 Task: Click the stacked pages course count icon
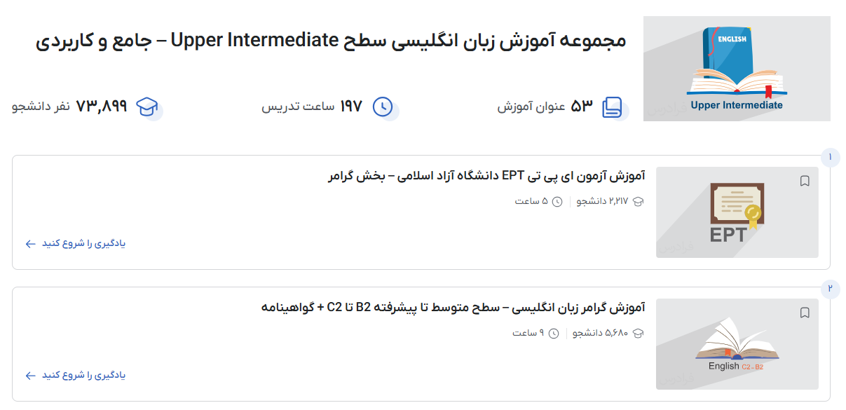[612, 107]
